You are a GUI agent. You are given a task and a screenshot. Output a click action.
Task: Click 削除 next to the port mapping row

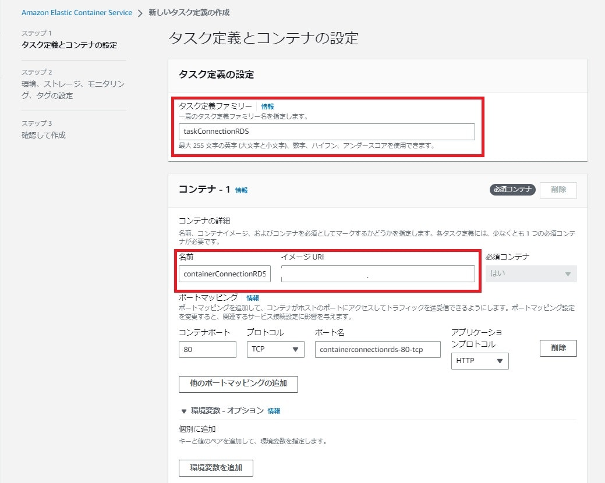point(557,348)
